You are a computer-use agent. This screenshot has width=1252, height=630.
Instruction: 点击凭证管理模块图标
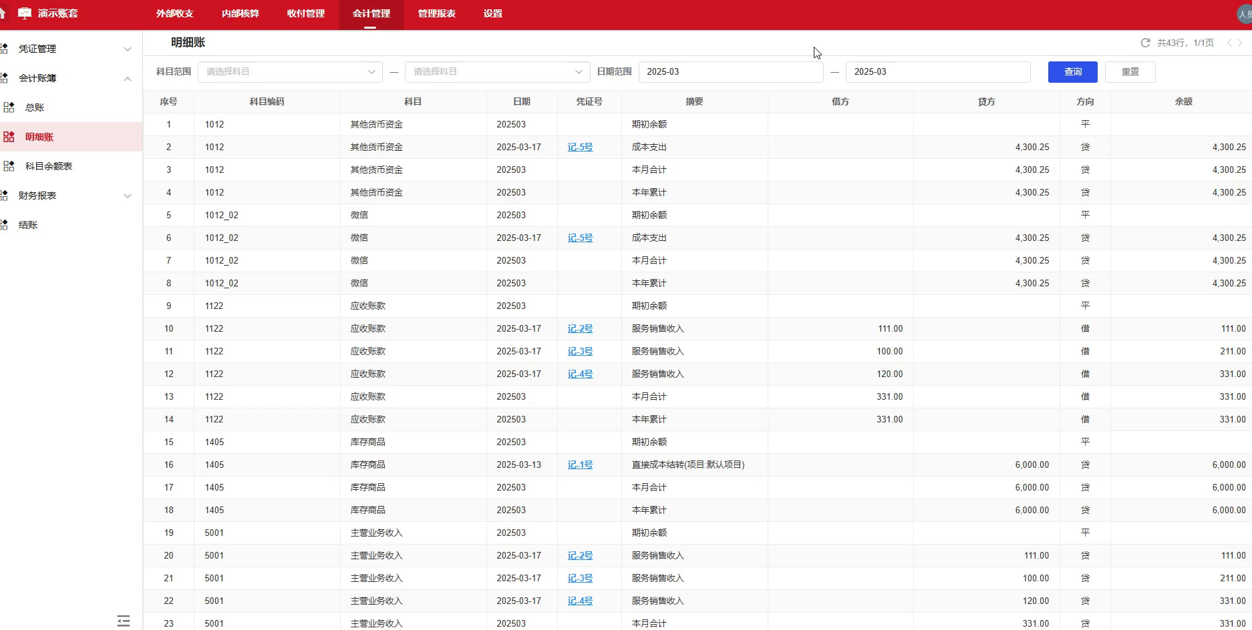5,48
